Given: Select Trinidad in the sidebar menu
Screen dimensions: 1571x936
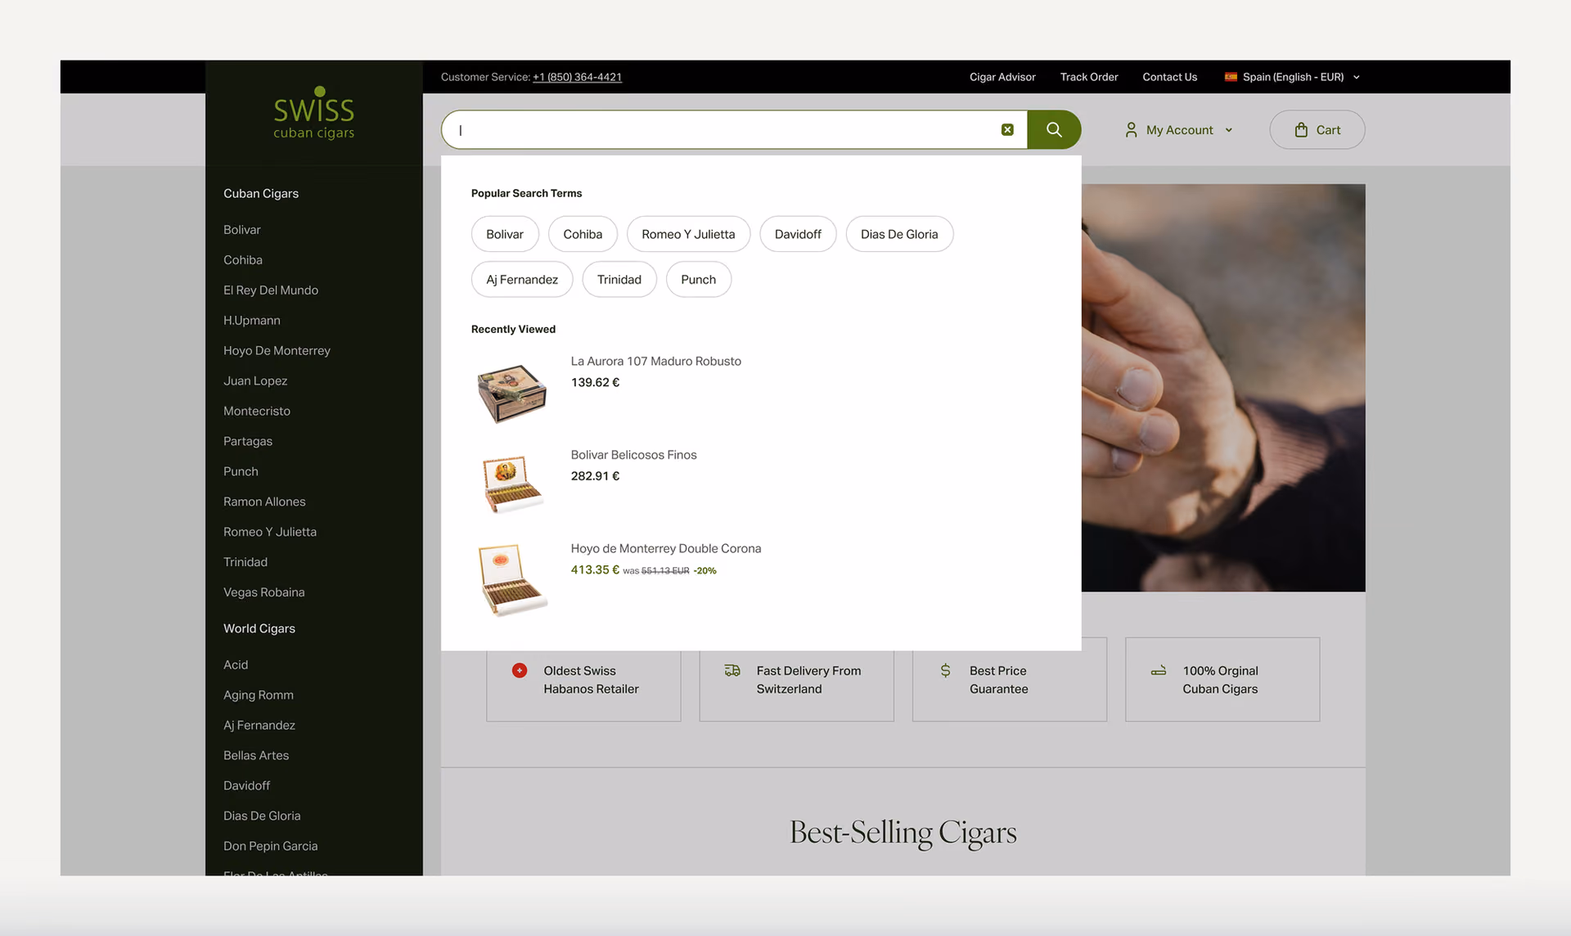Looking at the screenshot, I should pyautogui.click(x=245, y=563).
